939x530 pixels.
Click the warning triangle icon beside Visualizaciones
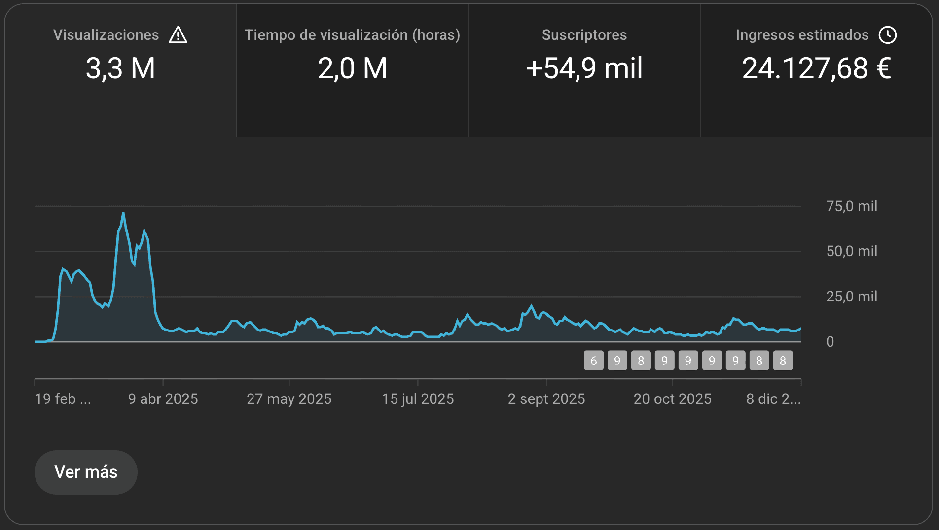(178, 35)
